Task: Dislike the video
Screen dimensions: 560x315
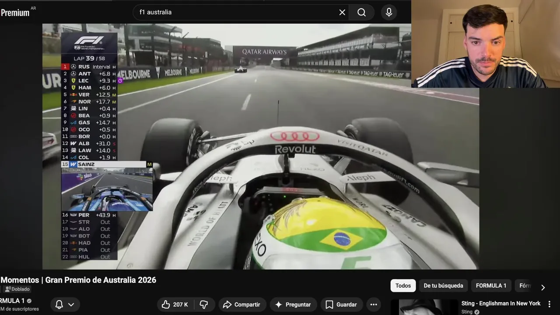Action: point(203,304)
